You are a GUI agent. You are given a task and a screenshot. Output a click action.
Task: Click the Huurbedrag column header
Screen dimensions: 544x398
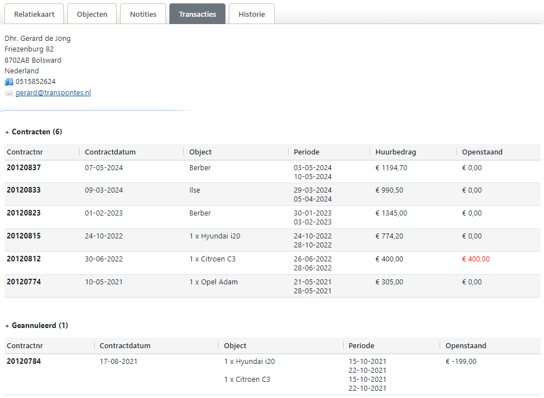click(396, 152)
